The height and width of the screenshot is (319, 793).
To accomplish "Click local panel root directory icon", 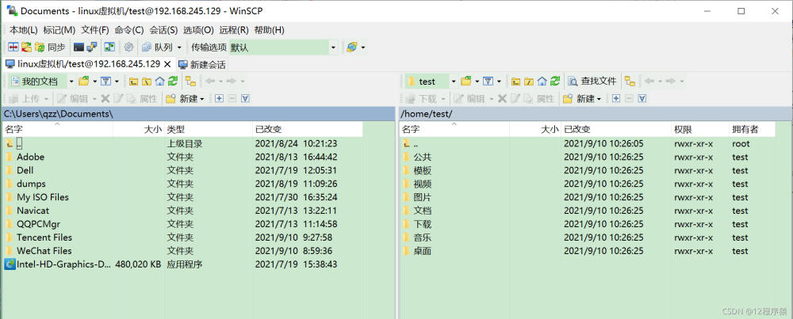I will pyautogui.click(x=147, y=82).
